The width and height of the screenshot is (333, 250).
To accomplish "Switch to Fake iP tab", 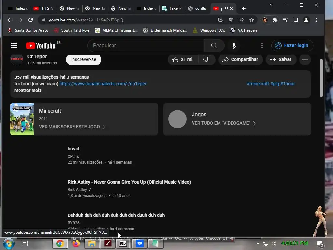I will 172,8.
